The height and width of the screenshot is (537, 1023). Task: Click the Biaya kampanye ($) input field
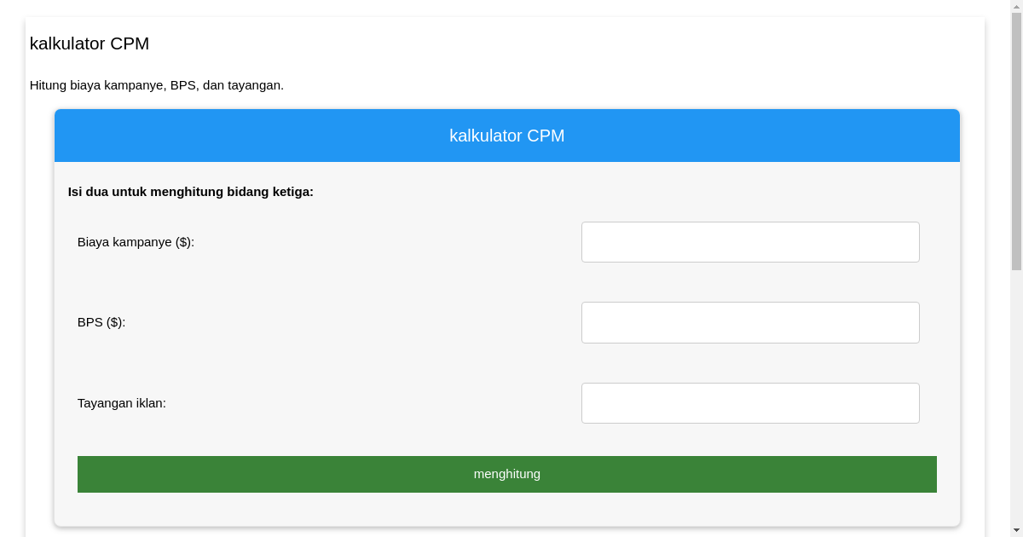750,241
